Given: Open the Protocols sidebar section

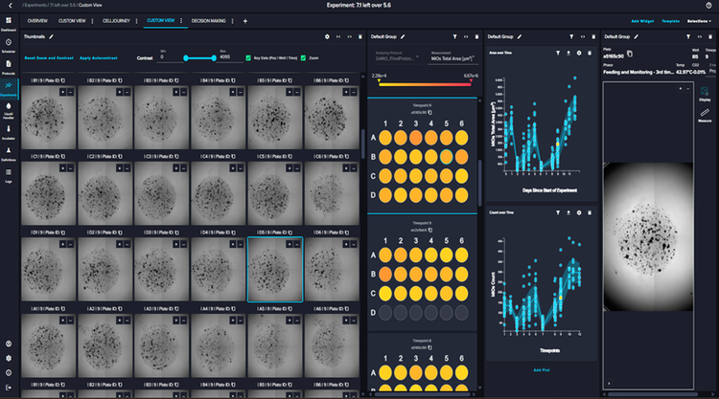Looking at the screenshot, I should (9, 67).
